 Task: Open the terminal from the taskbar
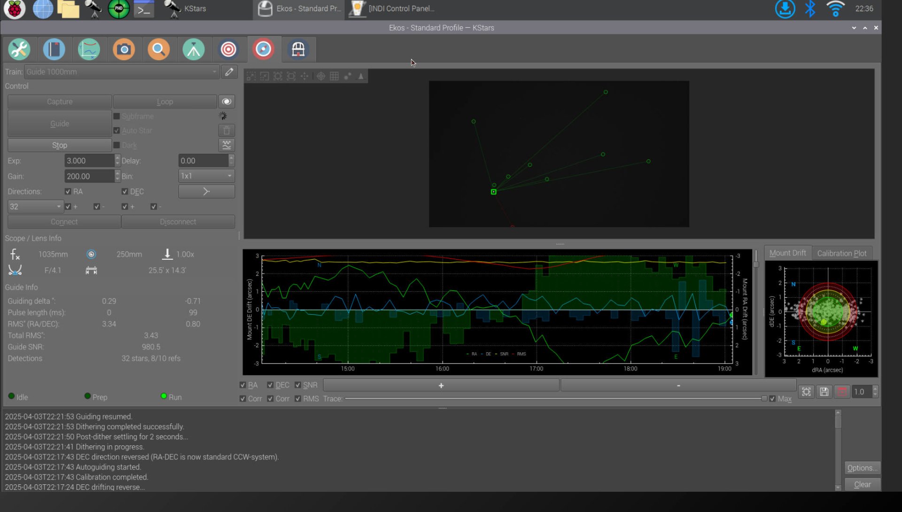coord(144,9)
